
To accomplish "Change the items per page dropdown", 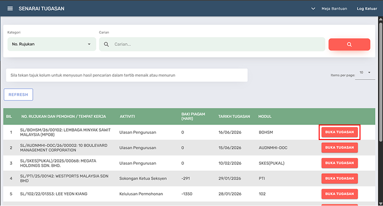I will [365, 73].
